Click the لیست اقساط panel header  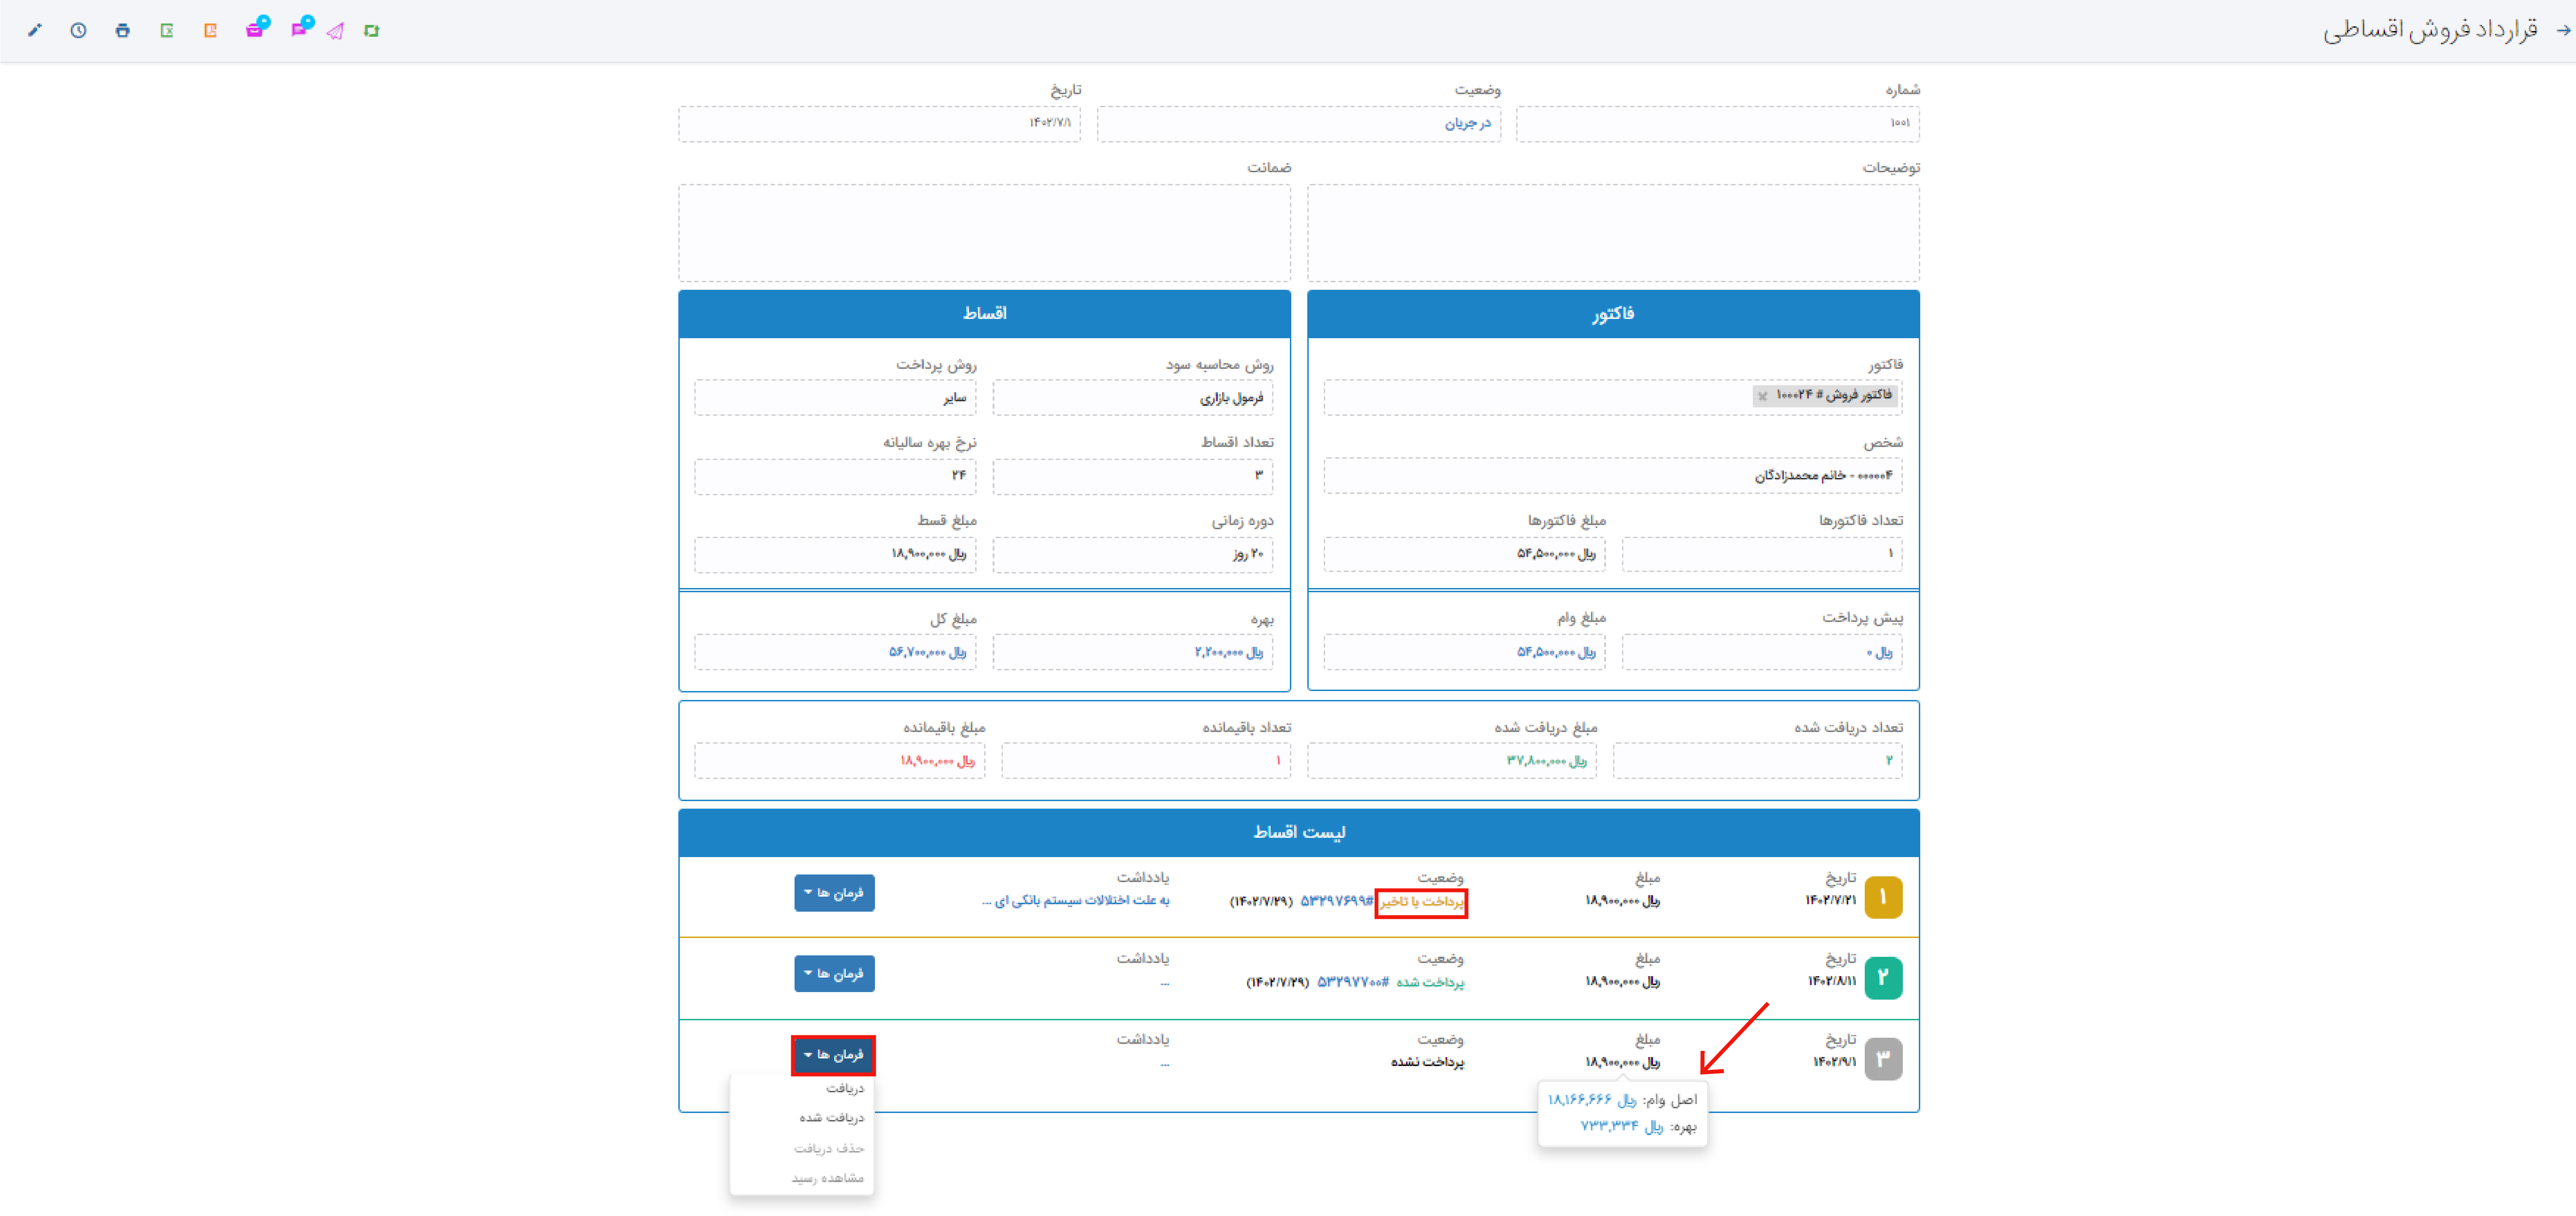(x=1298, y=832)
